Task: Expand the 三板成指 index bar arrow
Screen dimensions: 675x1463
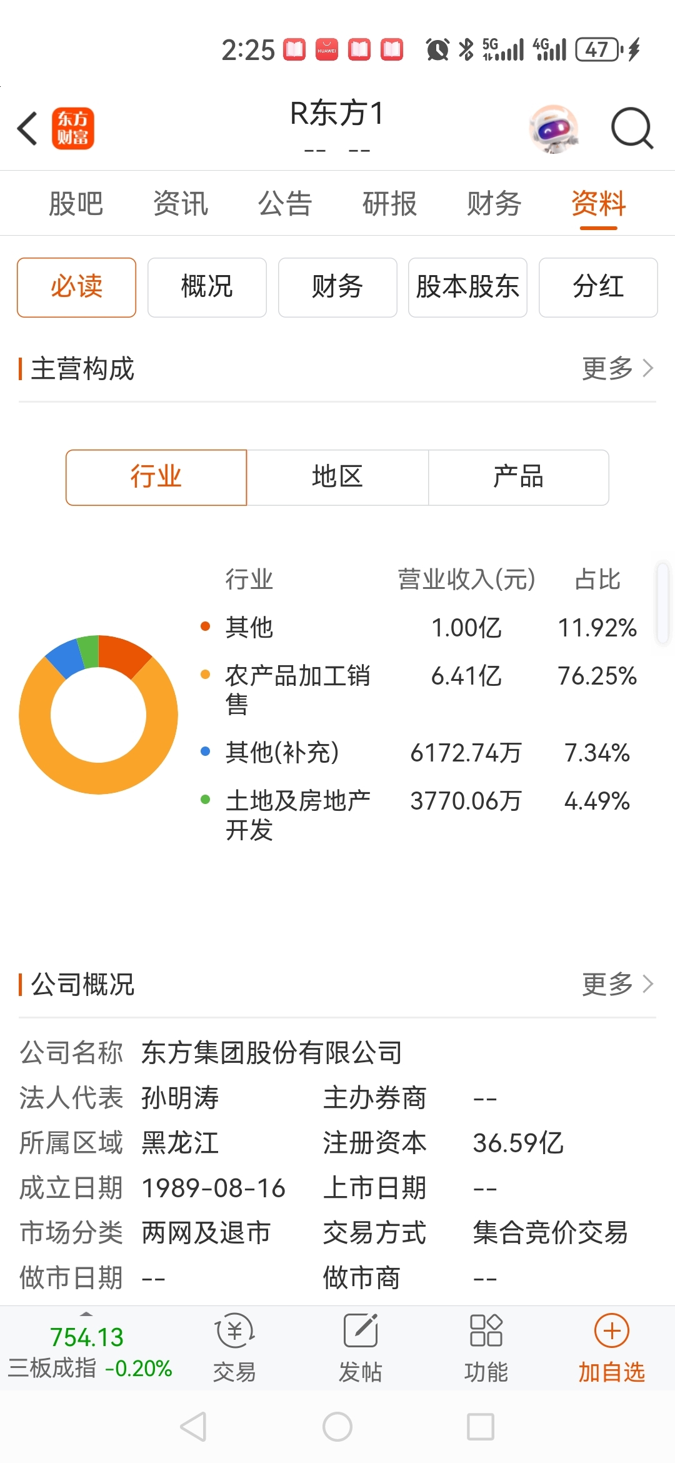Action: [x=86, y=1314]
